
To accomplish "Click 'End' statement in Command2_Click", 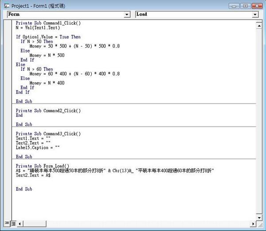I will point(19,115).
